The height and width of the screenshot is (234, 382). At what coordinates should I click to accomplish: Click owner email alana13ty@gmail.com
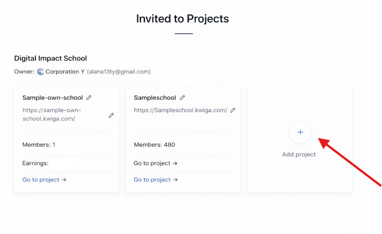click(x=119, y=72)
